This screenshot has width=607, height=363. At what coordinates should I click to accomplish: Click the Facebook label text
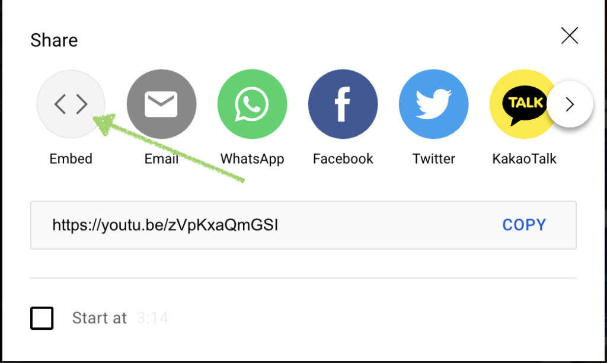click(x=343, y=159)
